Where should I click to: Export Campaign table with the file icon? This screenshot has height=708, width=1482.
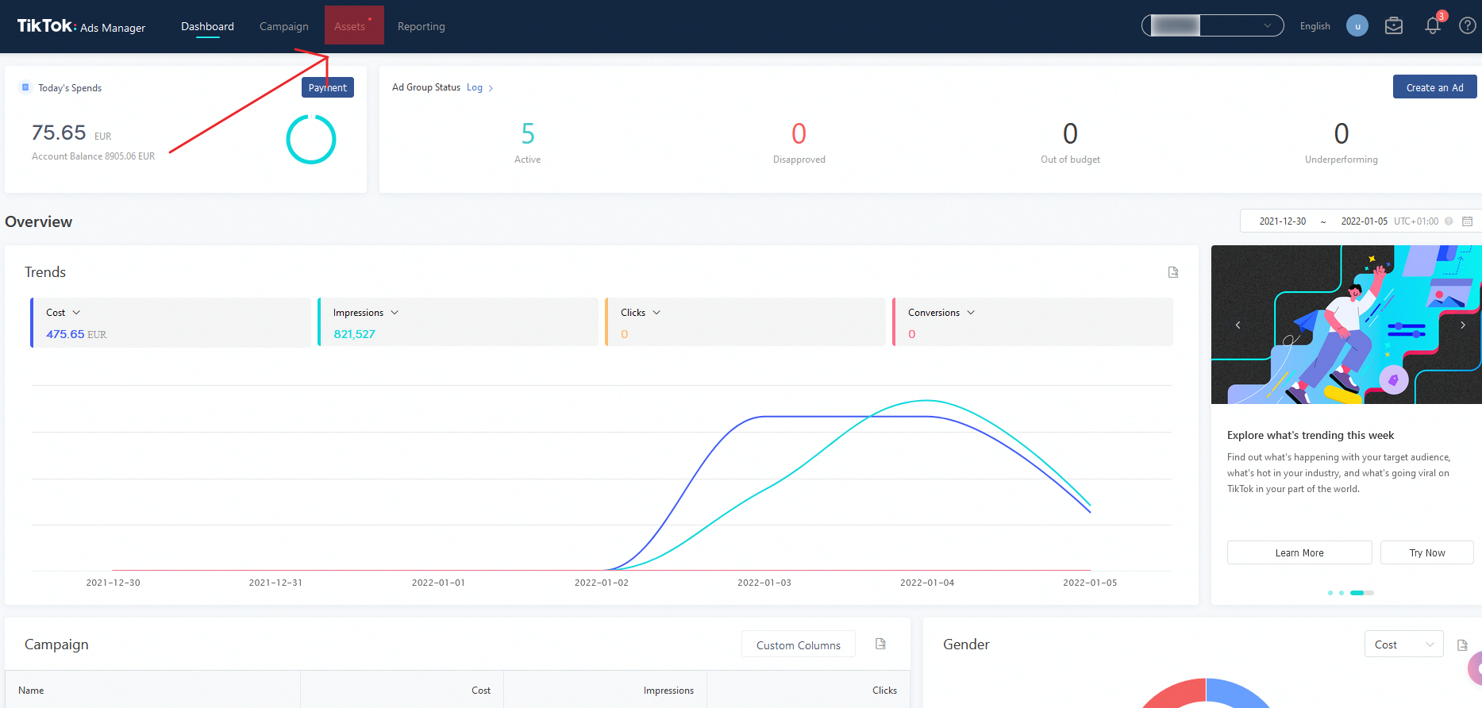880,644
